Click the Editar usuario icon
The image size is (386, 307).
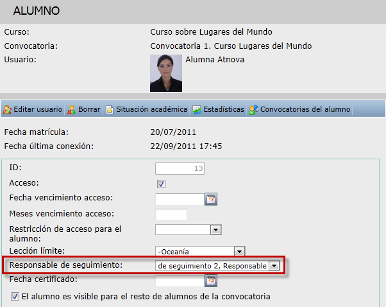(x=7, y=110)
